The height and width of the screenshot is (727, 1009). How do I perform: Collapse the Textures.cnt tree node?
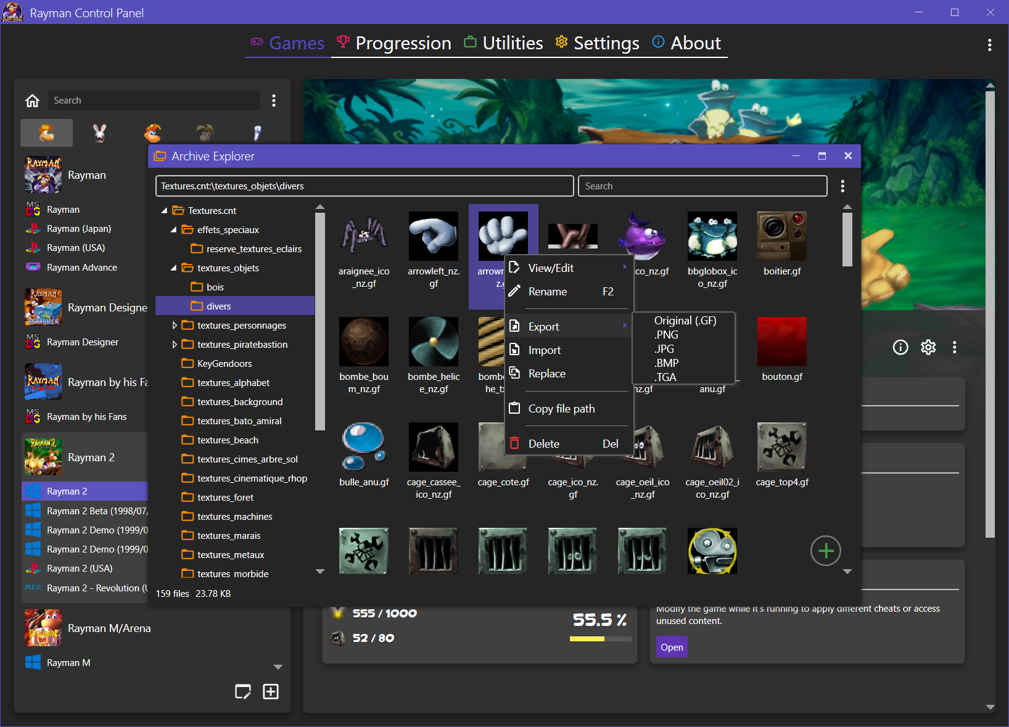tap(164, 211)
